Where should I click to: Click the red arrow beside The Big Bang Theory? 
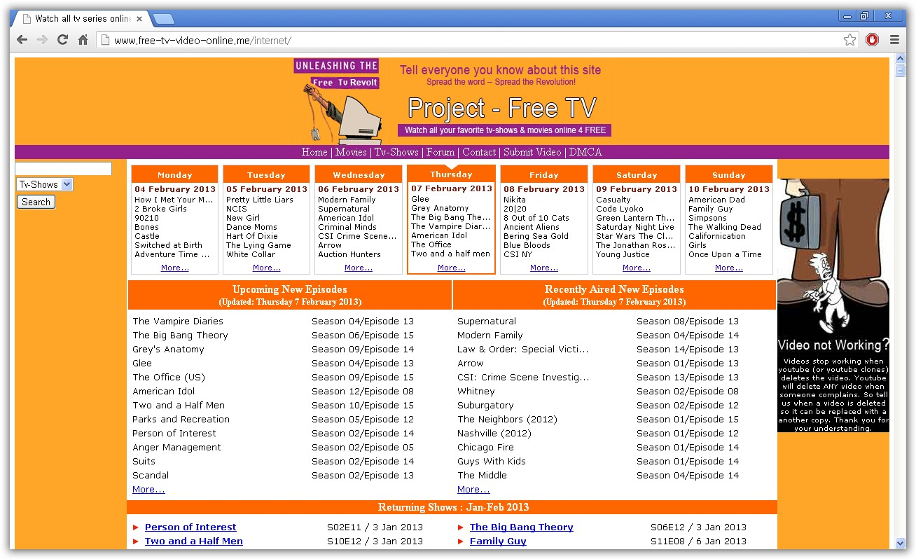(461, 527)
